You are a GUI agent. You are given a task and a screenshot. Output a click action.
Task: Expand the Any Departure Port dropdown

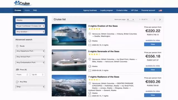(x=30, y=51)
